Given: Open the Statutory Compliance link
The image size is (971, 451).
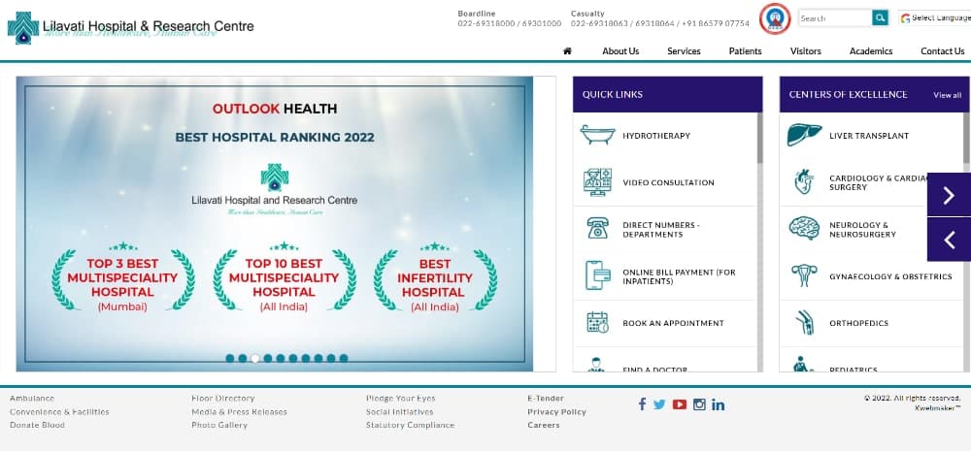Looking at the screenshot, I should tap(410, 425).
